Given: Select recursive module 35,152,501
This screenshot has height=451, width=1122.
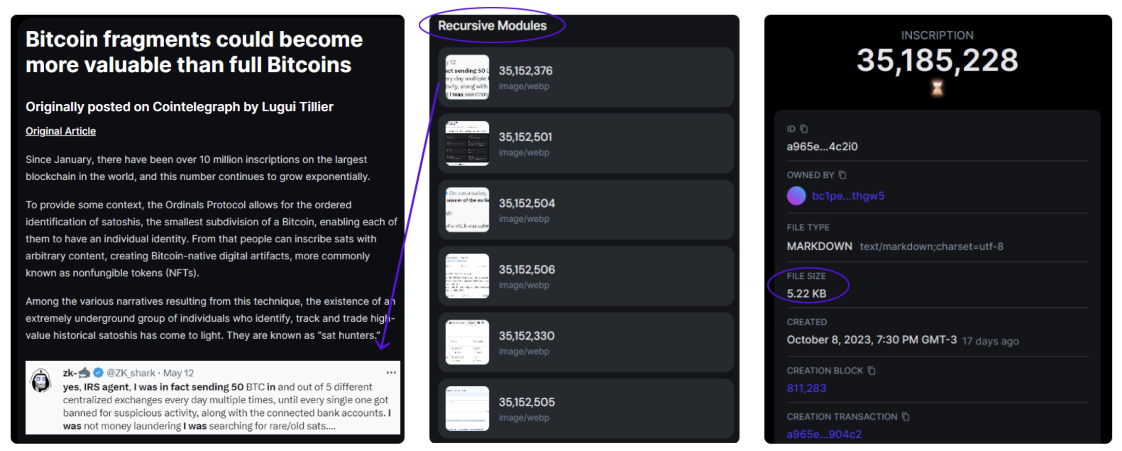Looking at the screenshot, I should coord(586,143).
